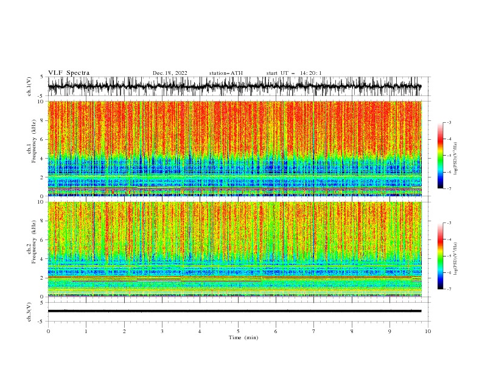The width and height of the screenshot is (482, 372).
Task: Click the time axis tick label "6"
Action: click(276, 331)
